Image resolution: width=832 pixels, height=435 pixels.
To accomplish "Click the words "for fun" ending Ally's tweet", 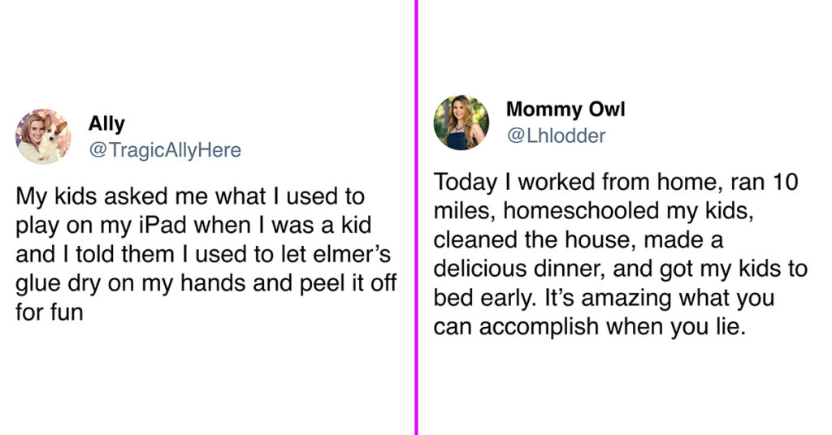I will (50, 312).
